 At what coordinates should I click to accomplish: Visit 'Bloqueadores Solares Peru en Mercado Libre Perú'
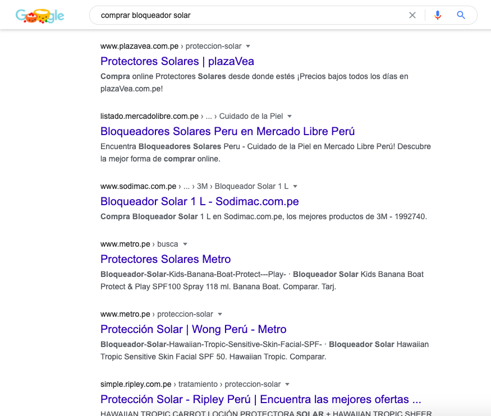pyautogui.click(x=228, y=131)
